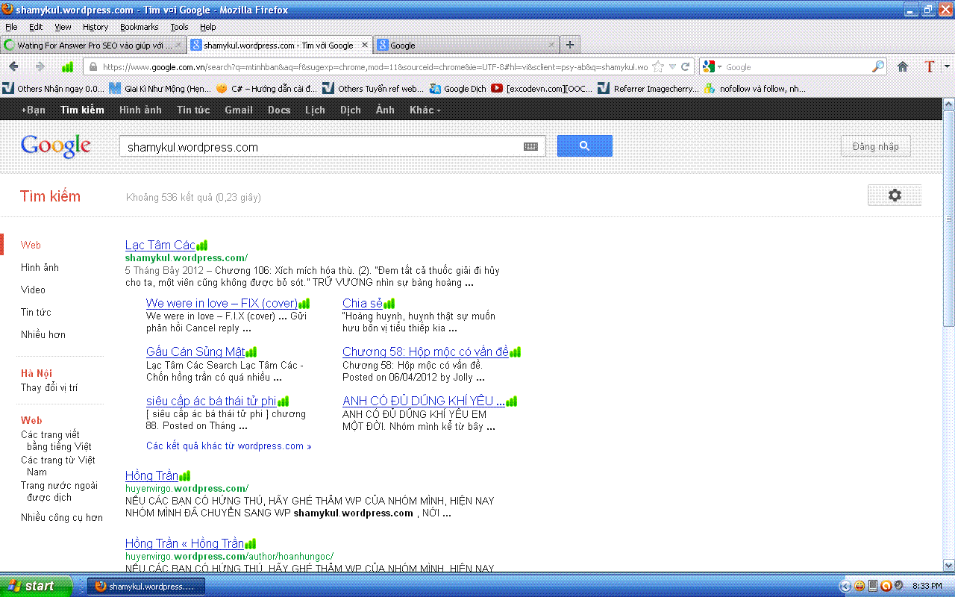The image size is (955, 597).
Task: Click the page's vertical scrollbar thumb
Action: coord(948,218)
